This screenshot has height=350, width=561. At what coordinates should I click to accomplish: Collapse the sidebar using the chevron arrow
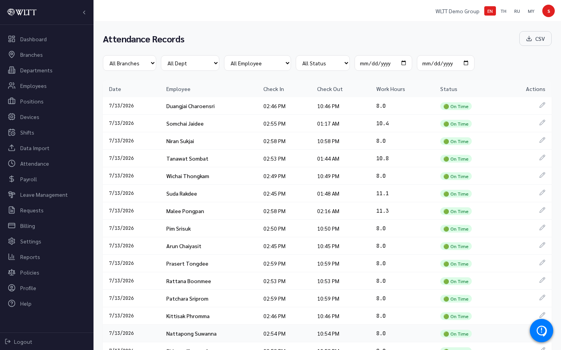pyautogui.click(x=84, y=12)
